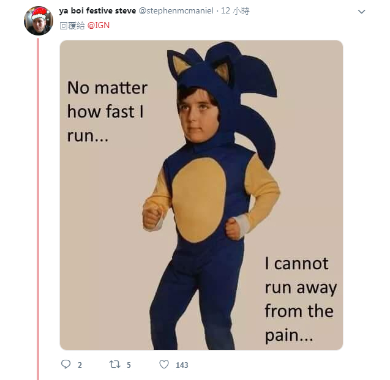Follow the @IGN mention link
Image resolution: width=390 pixels, height=380 pixels.
[99, 25]
